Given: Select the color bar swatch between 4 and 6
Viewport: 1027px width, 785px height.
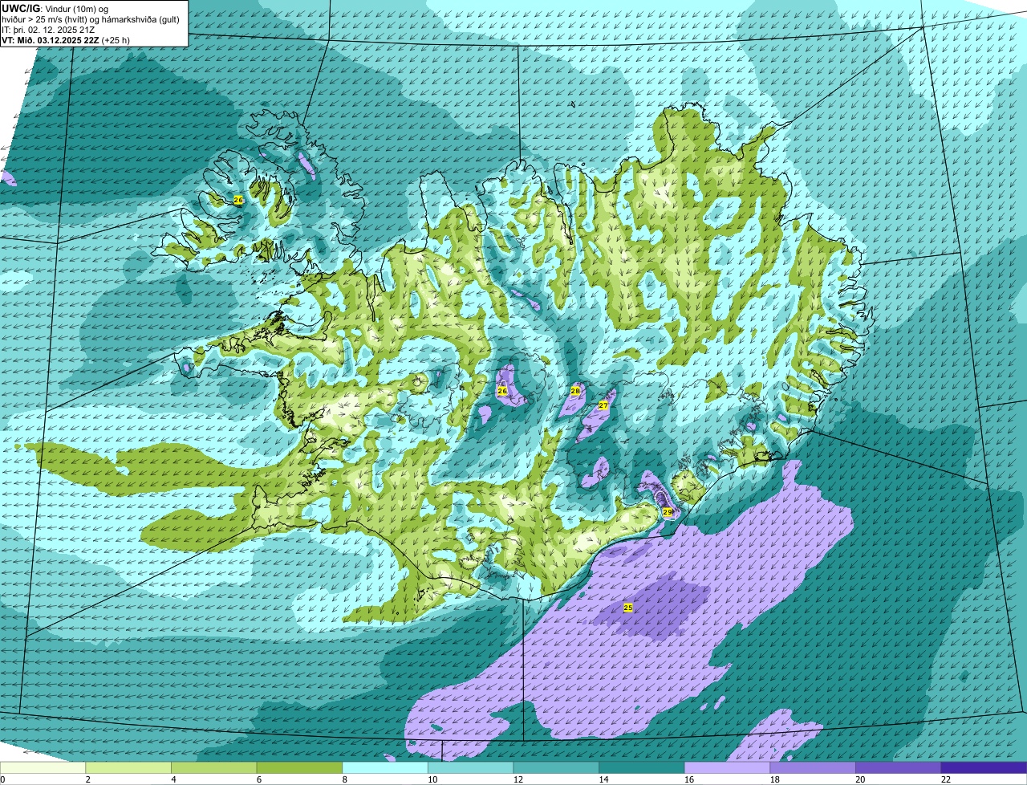Looking at the screenshot, I should (214, 767).
